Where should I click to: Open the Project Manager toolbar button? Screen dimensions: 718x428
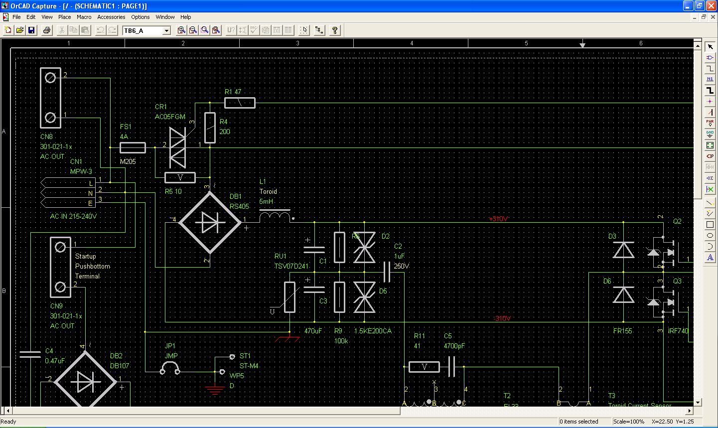(319, 30)
